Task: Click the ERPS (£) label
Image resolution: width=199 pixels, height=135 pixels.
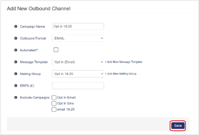Action: (x=27, y=86)
